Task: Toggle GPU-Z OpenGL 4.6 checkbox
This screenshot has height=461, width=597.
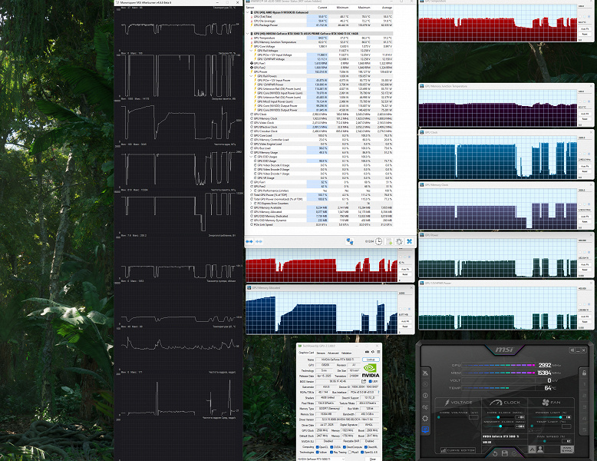Action: 362,453
